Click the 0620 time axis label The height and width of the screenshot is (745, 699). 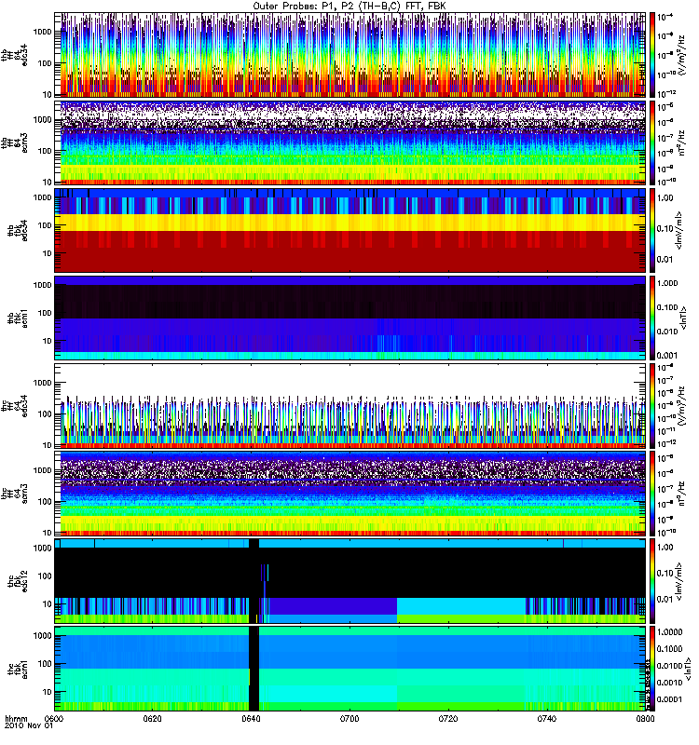click(x=153, y=718)
